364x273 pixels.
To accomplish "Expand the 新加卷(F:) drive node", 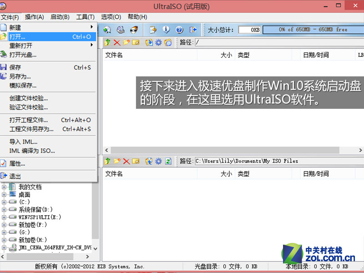I will pos(4,225).
